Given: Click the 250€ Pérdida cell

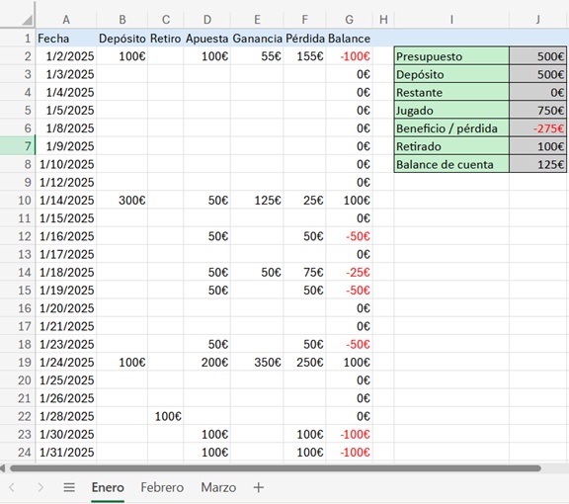Looking at the screenshot, I should point(305,362).
